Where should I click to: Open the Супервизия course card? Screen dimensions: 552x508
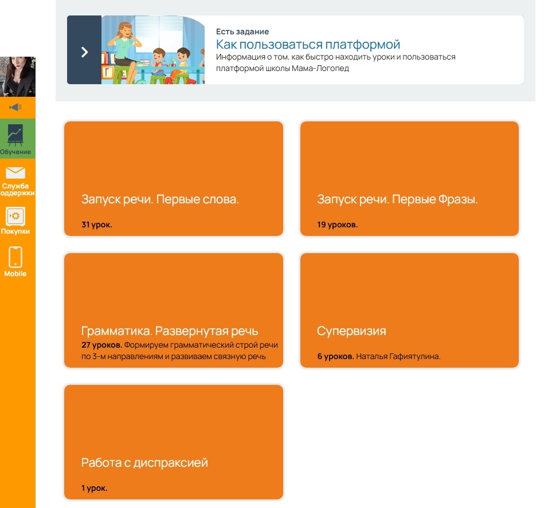click(409, 310)
